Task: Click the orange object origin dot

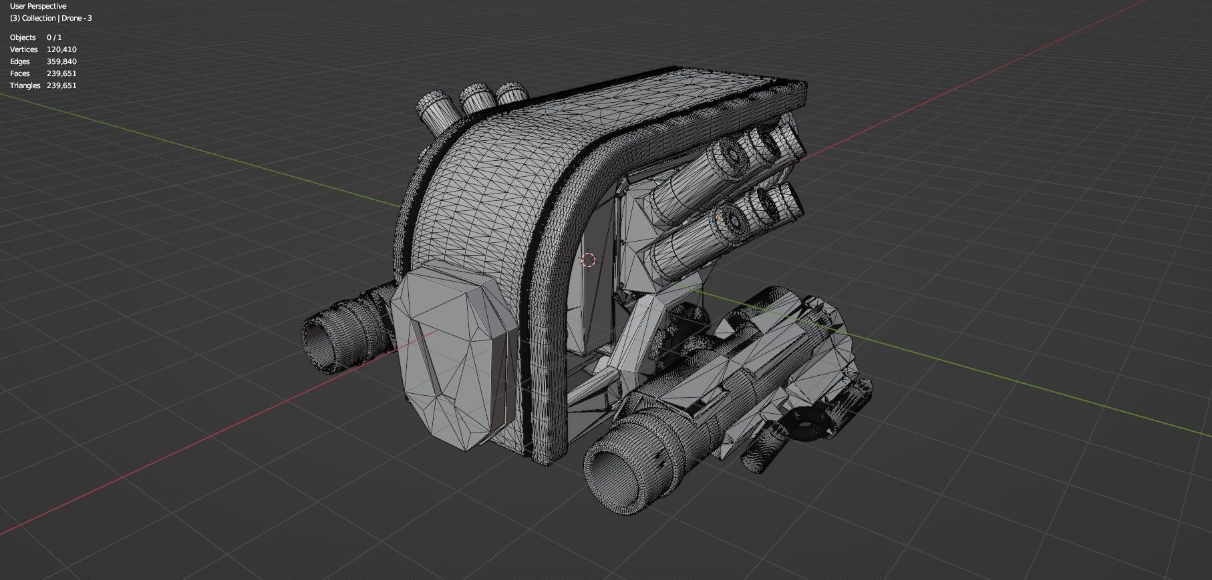Action: pyautogui.click(x=720, y=217)
